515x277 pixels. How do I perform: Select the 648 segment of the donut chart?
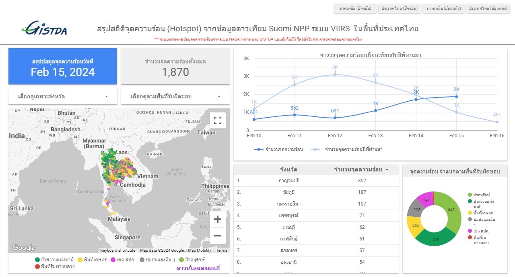pyautogui.click(x=453, y=210)
